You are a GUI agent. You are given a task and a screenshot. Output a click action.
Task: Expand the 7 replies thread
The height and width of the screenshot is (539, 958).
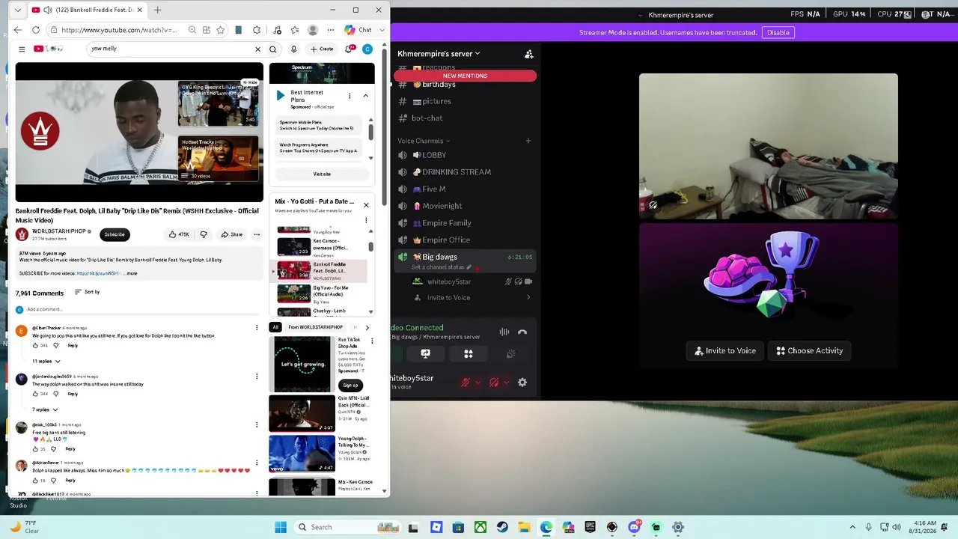[45, 409]
